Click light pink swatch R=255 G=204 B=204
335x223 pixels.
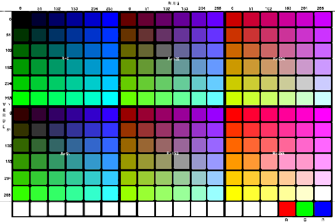[304, 178]
